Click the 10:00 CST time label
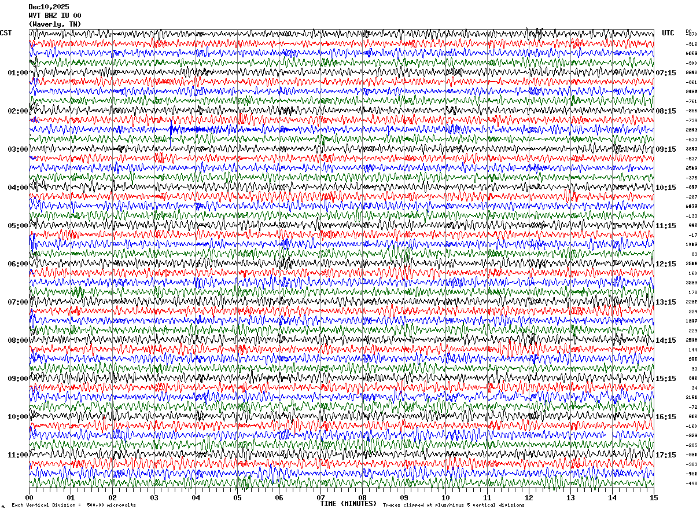This screenshot has width=700, height=513. pos(18,417)
